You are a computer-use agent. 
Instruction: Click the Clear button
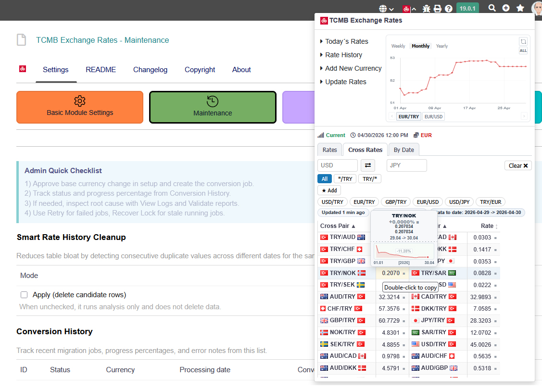(x=518, y=165)
